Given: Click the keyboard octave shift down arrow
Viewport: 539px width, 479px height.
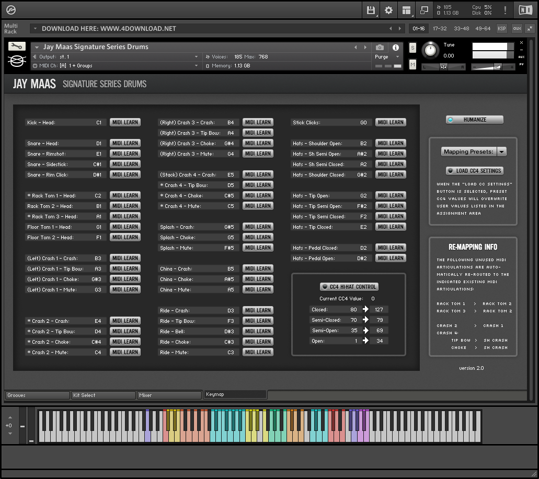Looking at the screenshot, I should coord(10,434).
